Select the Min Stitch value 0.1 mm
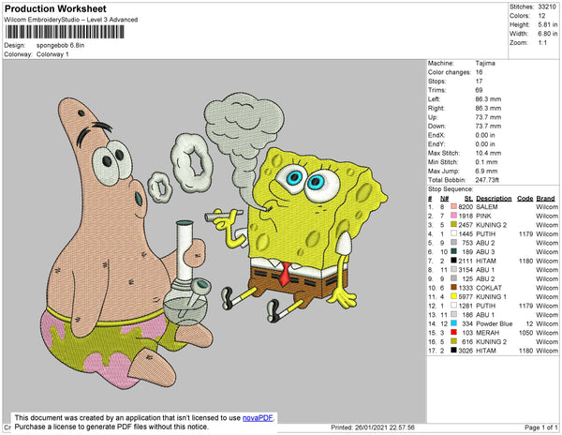This screenshot has width=562, height=435. point(486,162)
